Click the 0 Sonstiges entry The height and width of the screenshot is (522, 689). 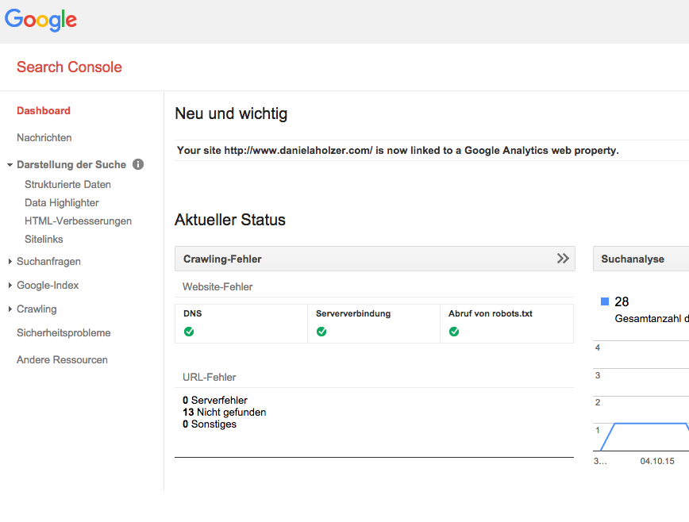210,424
